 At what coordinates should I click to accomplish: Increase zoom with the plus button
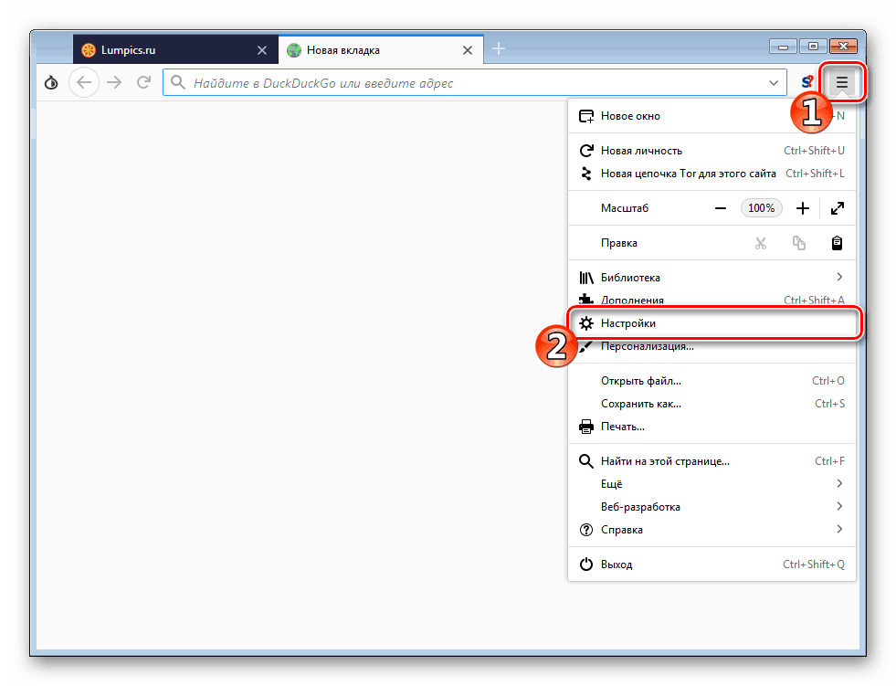pyautogui.click(x=802, y=208)
